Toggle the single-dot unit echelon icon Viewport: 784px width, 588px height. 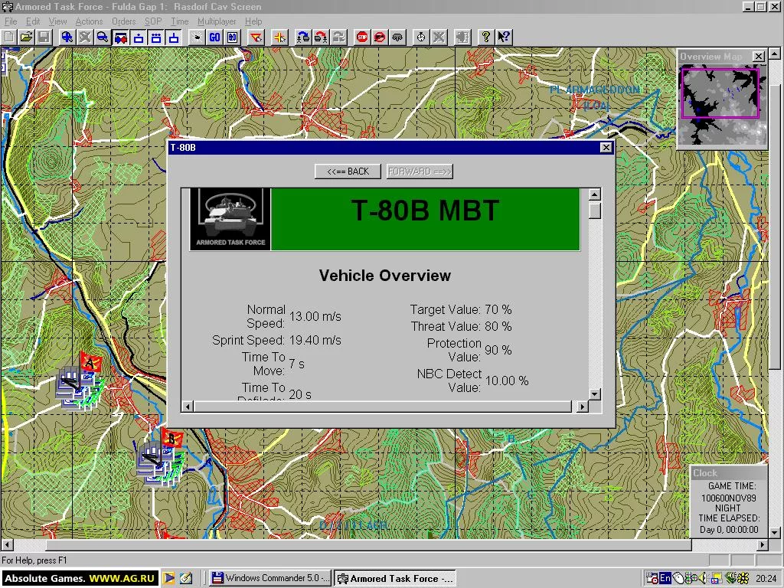click(139, 37)
